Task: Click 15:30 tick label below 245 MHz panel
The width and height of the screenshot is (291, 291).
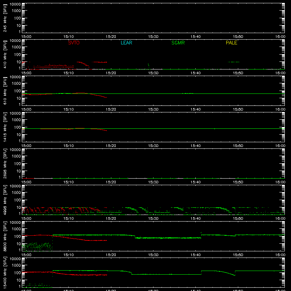Action: point(153,37)
